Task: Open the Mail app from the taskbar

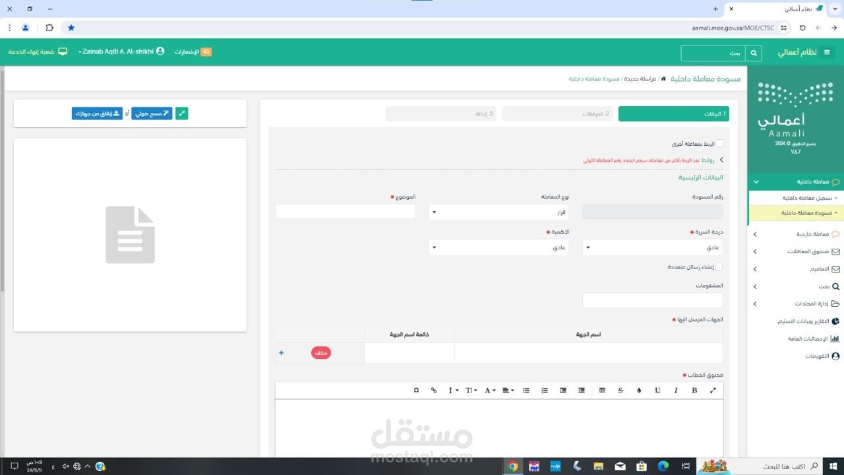Action: [620, 466]
